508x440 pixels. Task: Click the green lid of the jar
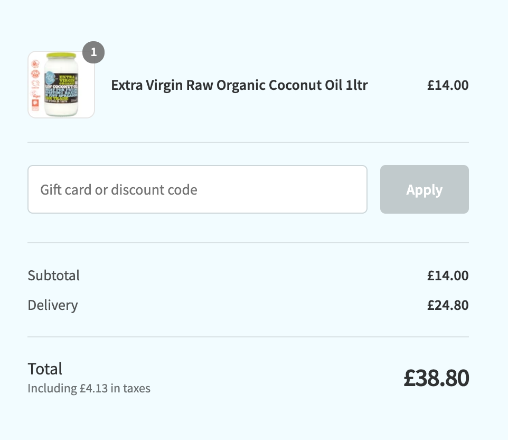(x=61, y=55)
